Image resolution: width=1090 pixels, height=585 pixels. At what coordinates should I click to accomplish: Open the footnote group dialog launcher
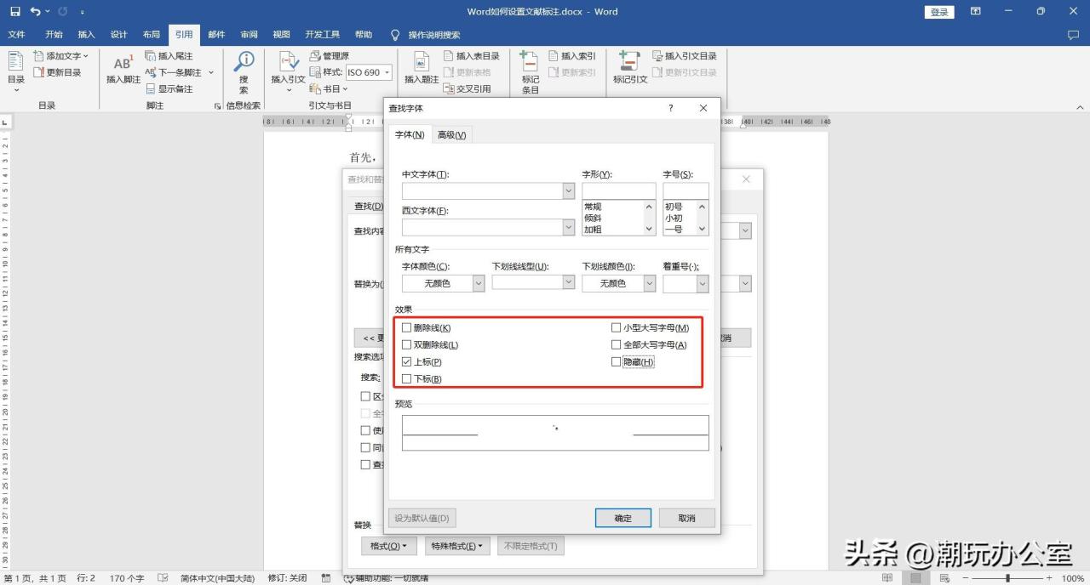point(218,106)
